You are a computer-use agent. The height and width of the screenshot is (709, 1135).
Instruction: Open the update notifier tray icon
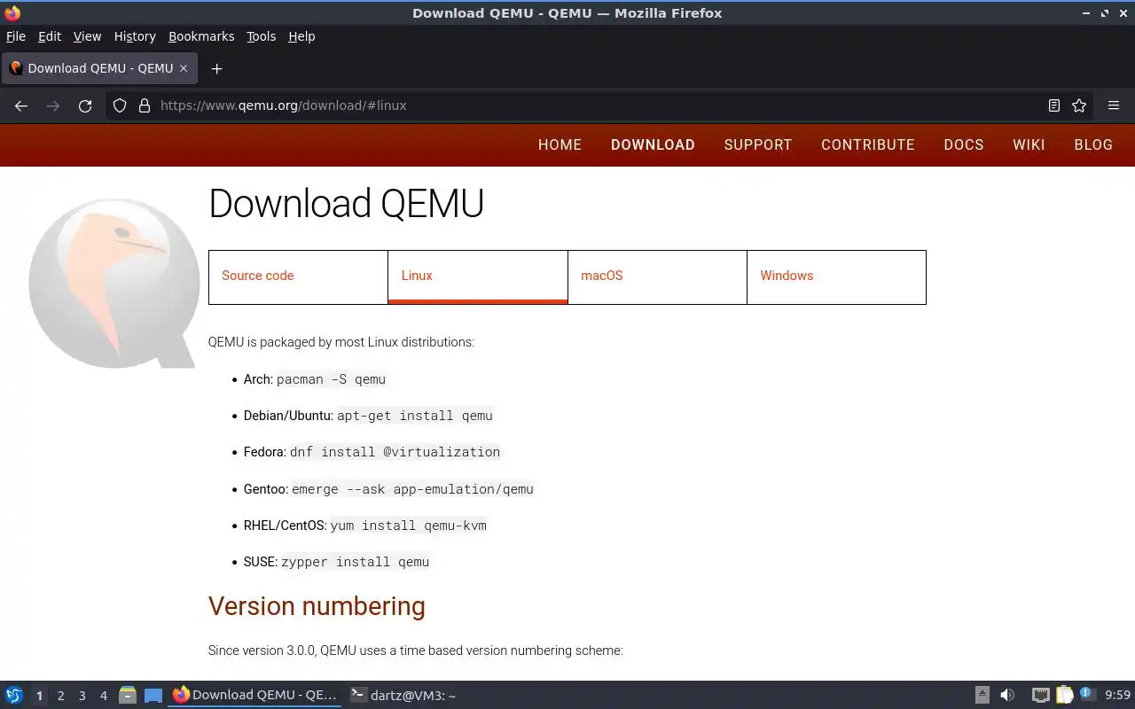1088,695
